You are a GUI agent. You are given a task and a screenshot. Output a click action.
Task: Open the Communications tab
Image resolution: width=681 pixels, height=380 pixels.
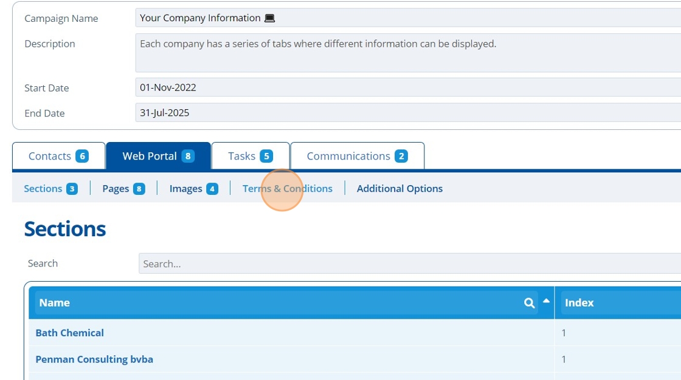point(358,156)
